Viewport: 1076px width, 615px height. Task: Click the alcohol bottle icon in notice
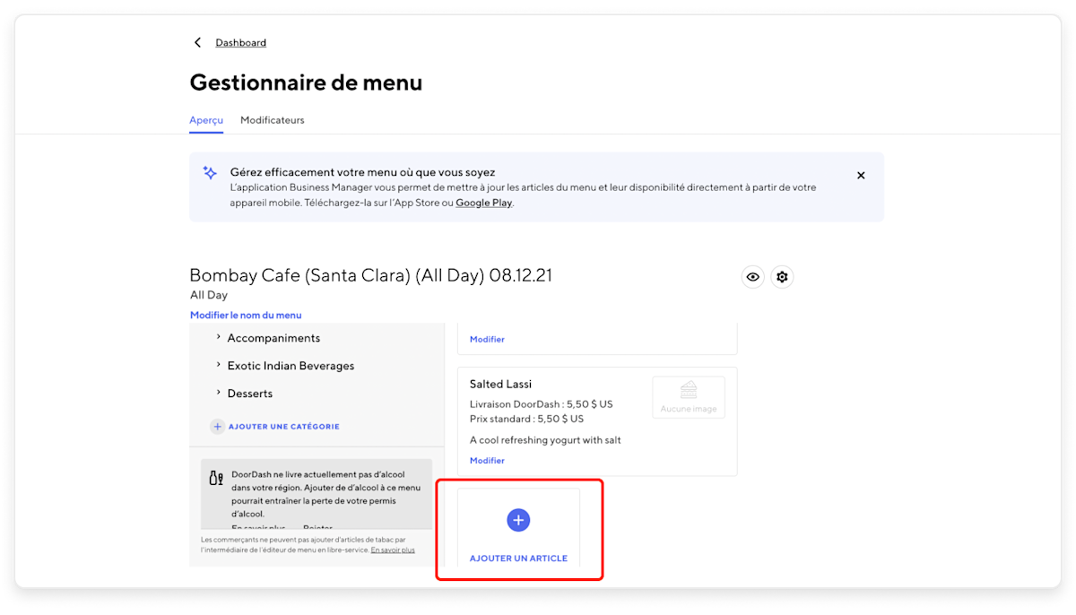pos(216,479)
